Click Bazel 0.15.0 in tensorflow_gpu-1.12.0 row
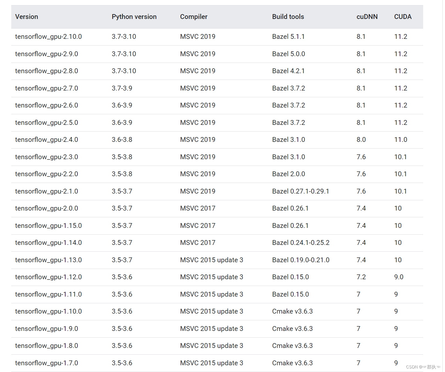The width and height of the screenshot is (445, 372). point(290,277)
